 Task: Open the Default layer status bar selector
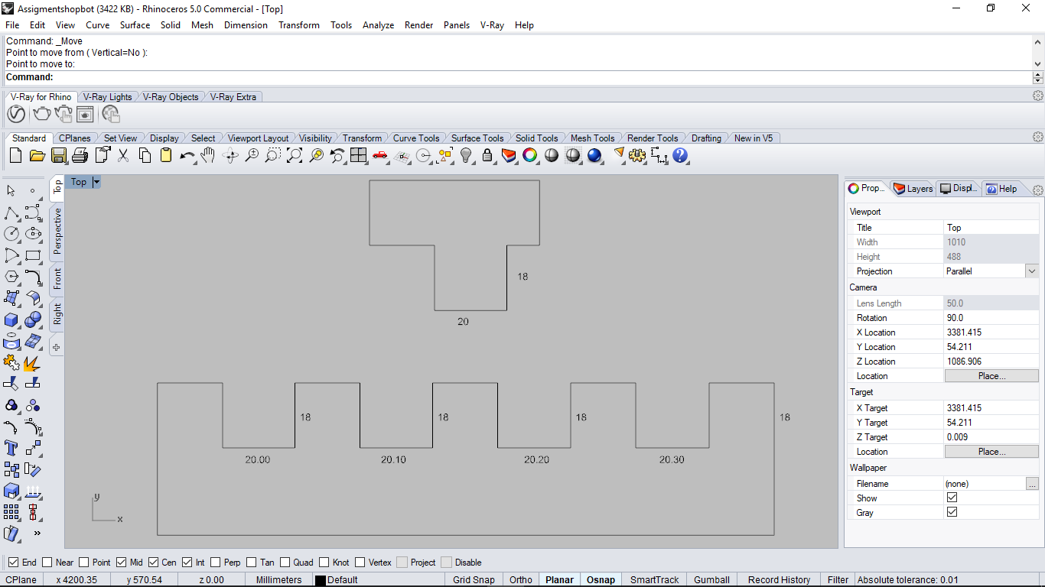point(342,580)
